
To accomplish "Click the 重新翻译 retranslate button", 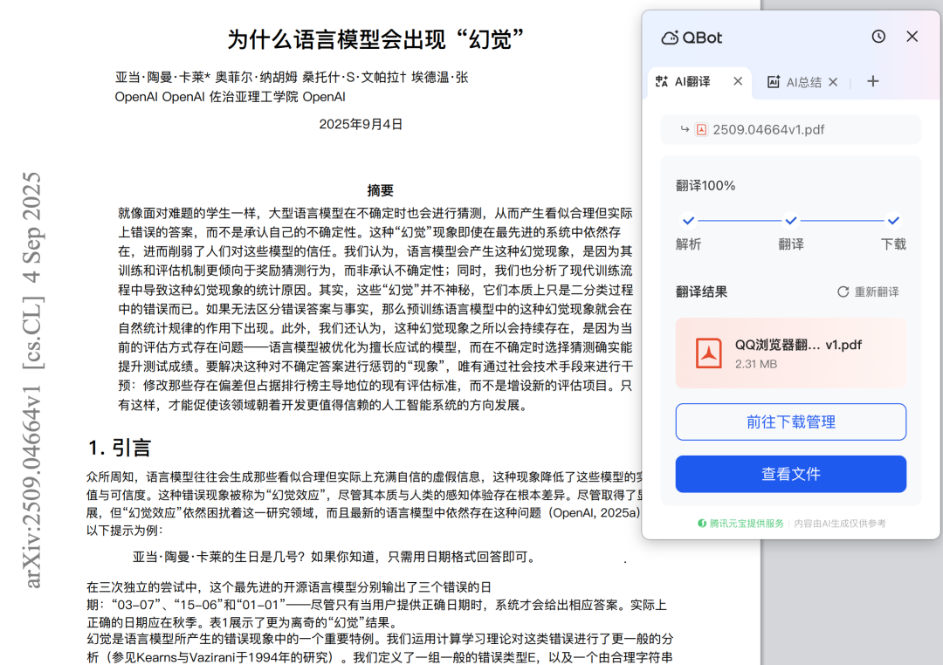I will coord(868,291).
